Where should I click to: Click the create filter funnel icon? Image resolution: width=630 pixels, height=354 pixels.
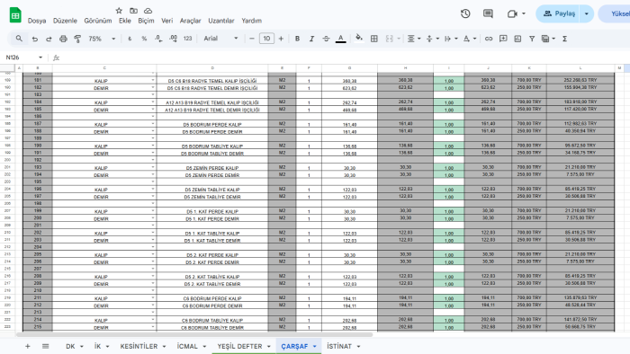point(532,39)
